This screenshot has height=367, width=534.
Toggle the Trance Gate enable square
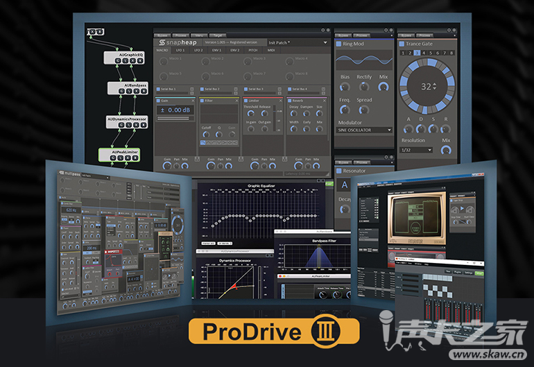click(x=402, y=44)
